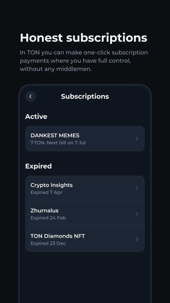
Task: Click the 'Honest subscriptions' headline
Action: coord(84,38)
